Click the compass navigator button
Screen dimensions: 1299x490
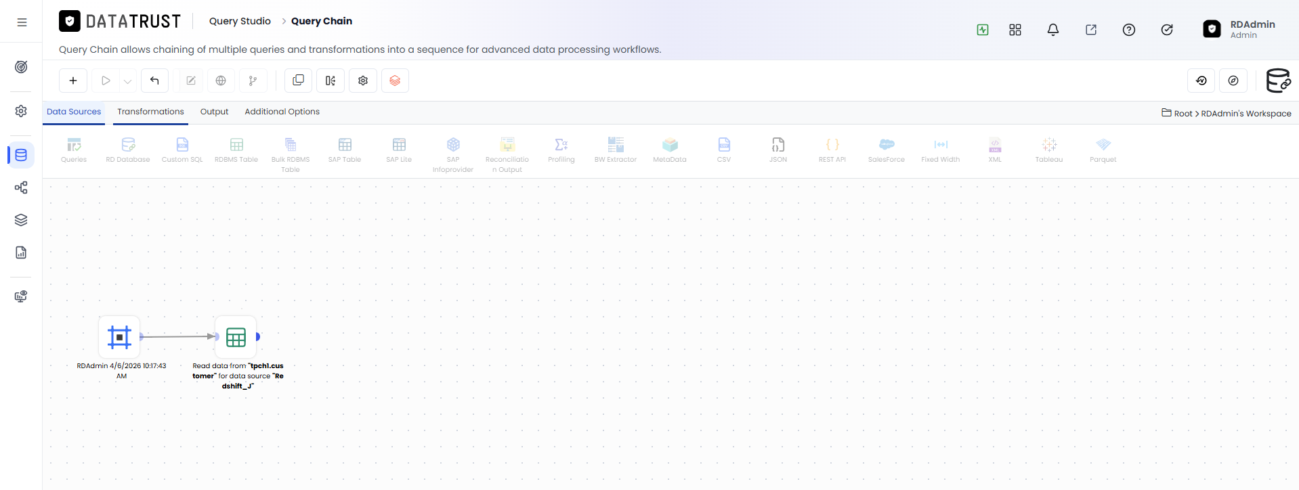click(x=1233, y=81)
